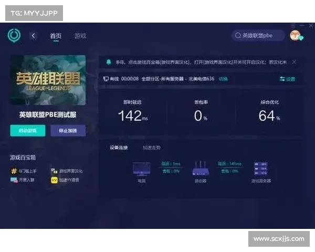
Task: Click the router device icon
Action: 201,169
